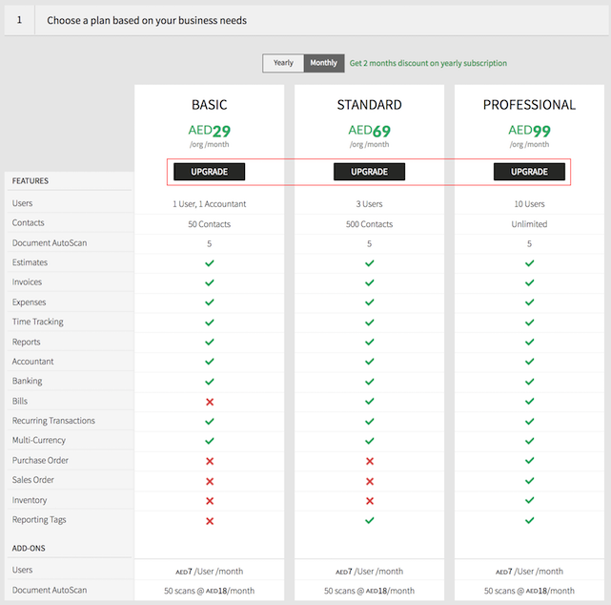611x605 pixels.
Task: Click the green check for Standard Banking
Action: coord(370,382)
